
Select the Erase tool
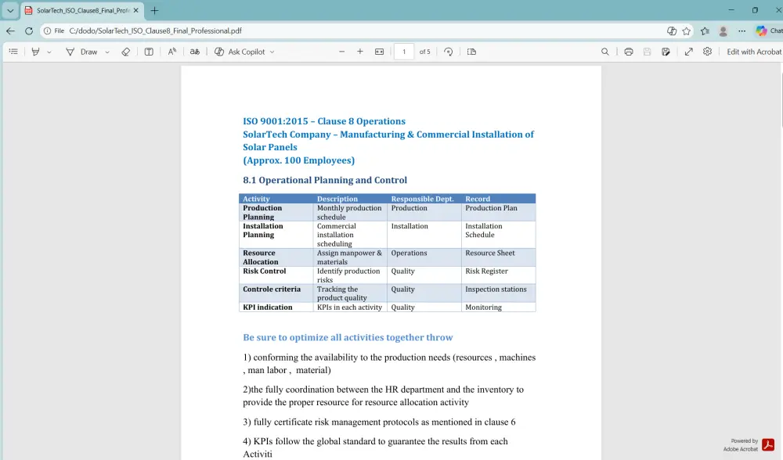click(126, 52)
